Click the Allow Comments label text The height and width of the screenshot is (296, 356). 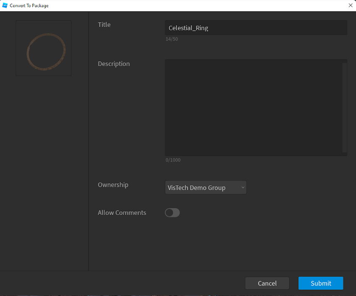click(x=122, y=213)
